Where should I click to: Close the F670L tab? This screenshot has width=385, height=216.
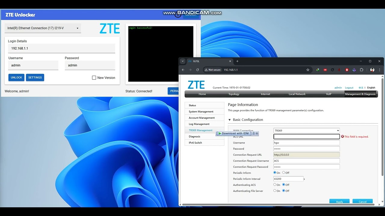coord(230,61)
